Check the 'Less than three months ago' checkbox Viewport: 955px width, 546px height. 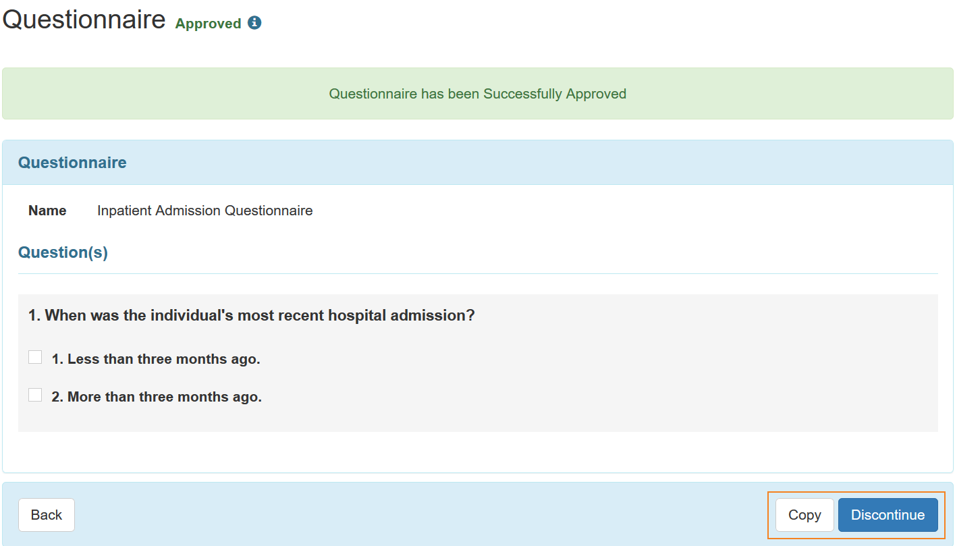coord(35,357)
